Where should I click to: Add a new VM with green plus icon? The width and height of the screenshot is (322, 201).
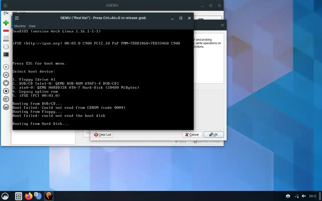pos(6,23)
